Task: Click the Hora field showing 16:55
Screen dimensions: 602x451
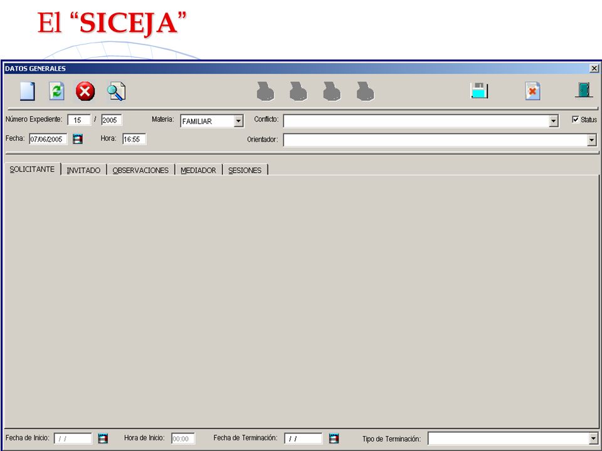Action: (x=134, y=139)
